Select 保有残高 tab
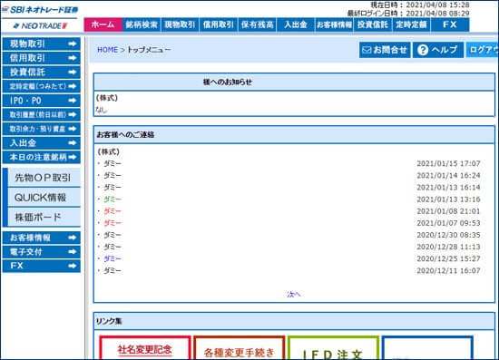Viewport: 499px width, 360px height. pyautogui.click(x=257, y=24)
